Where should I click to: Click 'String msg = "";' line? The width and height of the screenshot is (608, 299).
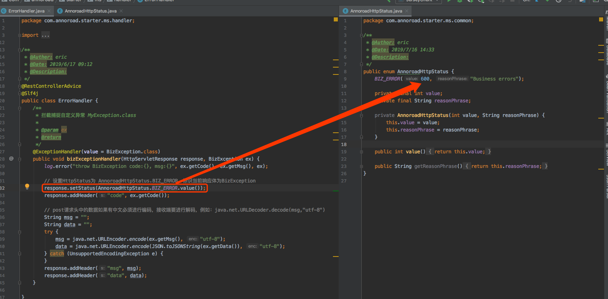67,217
